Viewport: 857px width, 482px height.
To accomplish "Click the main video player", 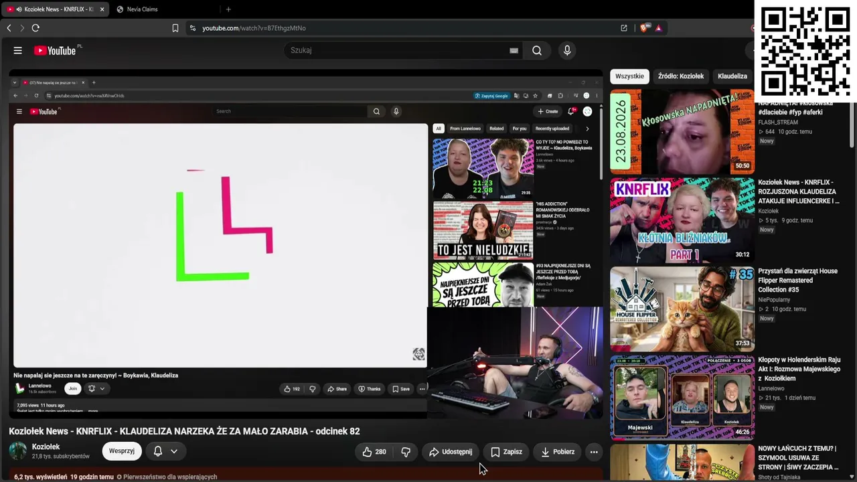I will [x=306, y=244].
